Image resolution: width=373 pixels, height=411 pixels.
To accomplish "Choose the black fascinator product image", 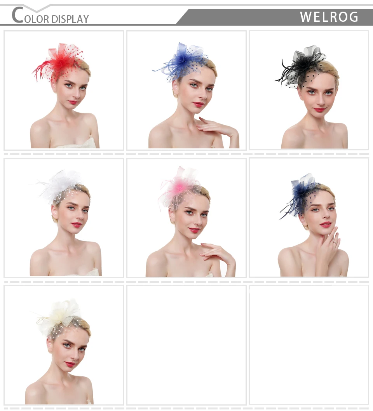I will [x=309, y=90].
